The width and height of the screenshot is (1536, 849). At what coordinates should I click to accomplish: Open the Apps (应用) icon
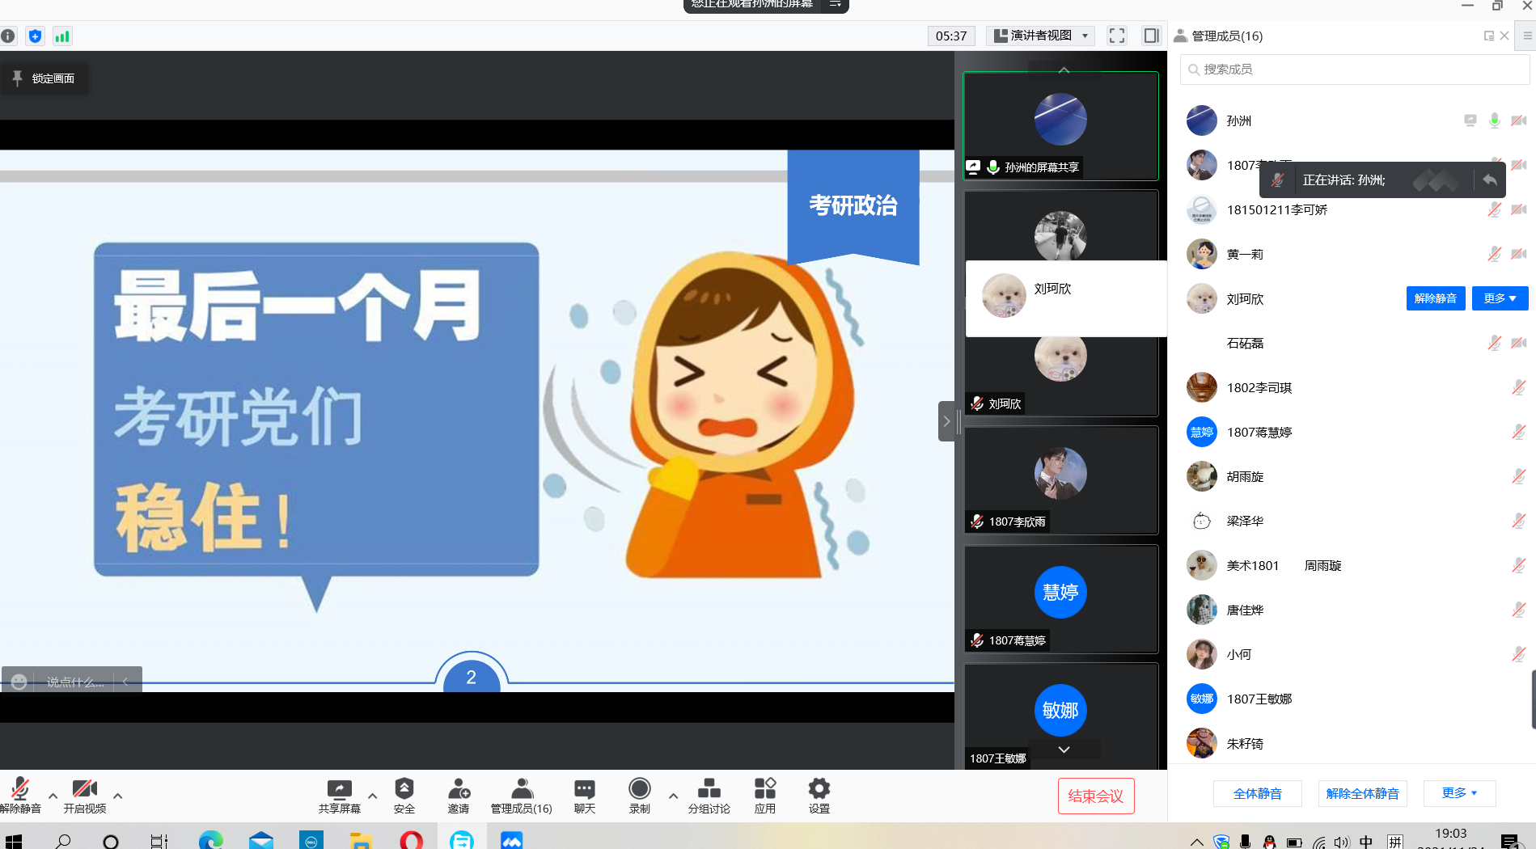point(764,789)
